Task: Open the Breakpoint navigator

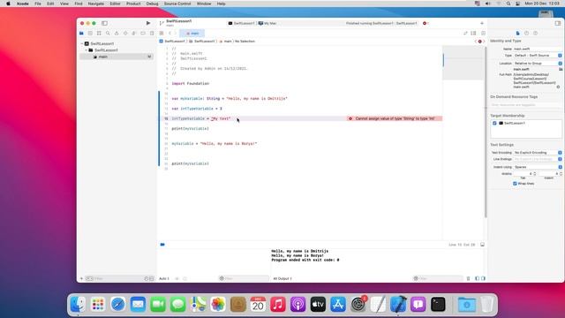Action: tap(143, 34)
